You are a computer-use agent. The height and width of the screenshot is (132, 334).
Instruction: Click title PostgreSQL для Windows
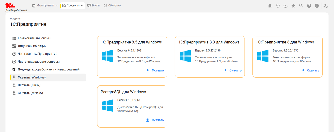123,92
